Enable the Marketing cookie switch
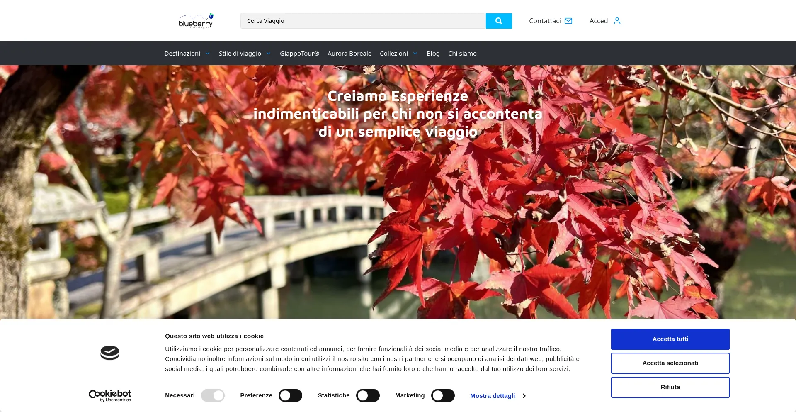 click(443, 395)
